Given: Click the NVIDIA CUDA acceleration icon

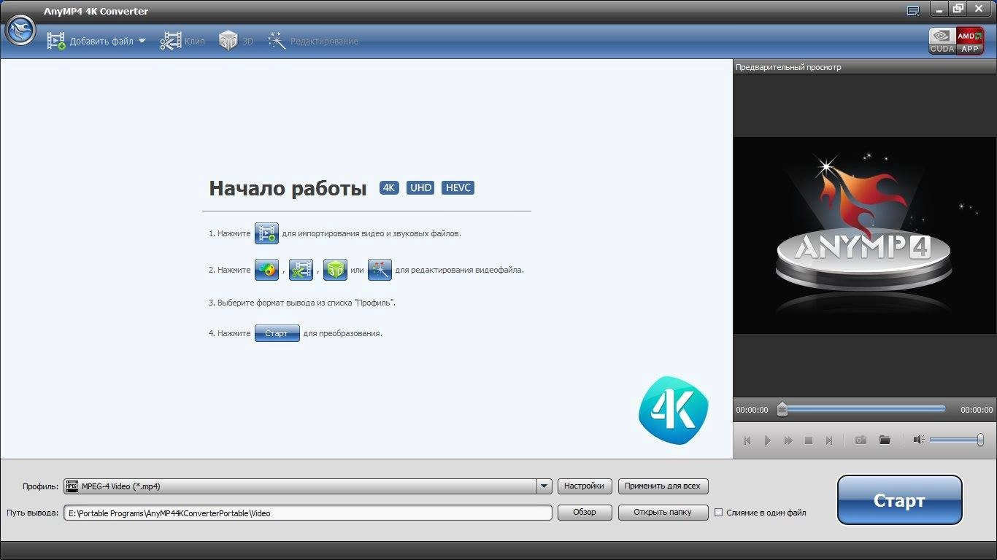Looking at the screenshot, I should click(942, 41).
